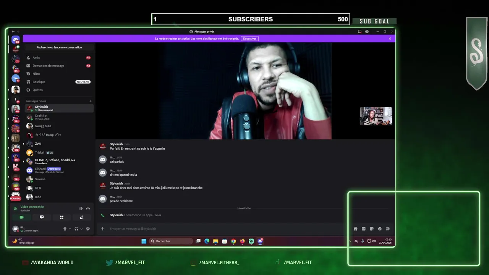Select Stylouish direct message
The height and width of the screenshot is (275, 489).
click(59, 108)
